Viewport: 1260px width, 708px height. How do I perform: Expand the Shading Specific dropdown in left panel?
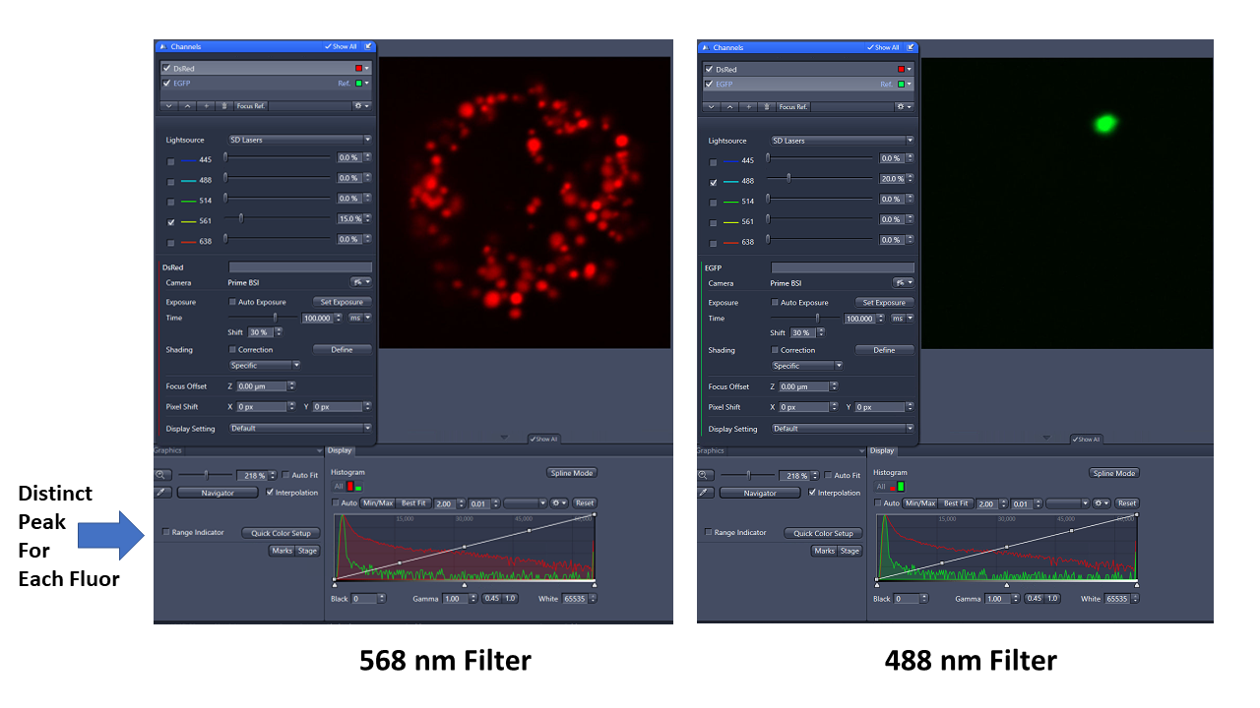coord(265,365)
